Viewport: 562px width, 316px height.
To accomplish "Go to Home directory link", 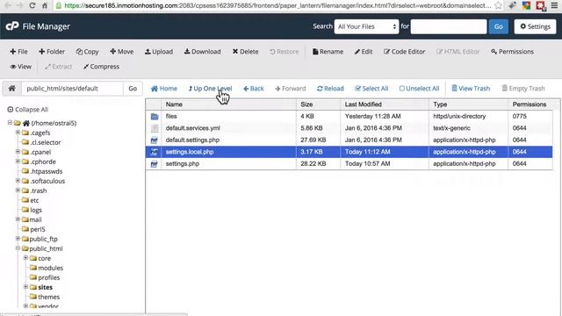I will coord(164,89).
